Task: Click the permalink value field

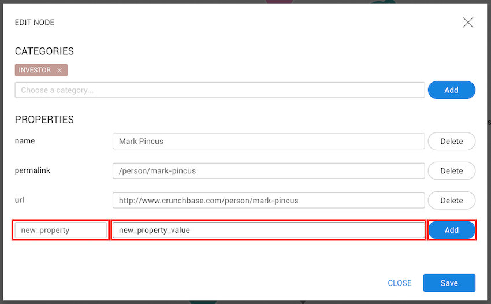Action: tap(269, 171)
